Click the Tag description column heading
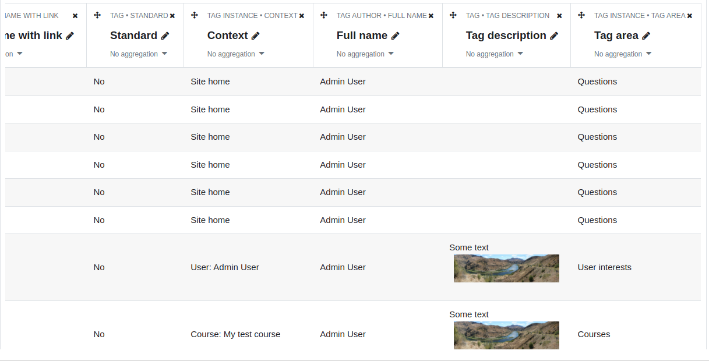The width and height of the screenshot is (709, 361). 506,36
